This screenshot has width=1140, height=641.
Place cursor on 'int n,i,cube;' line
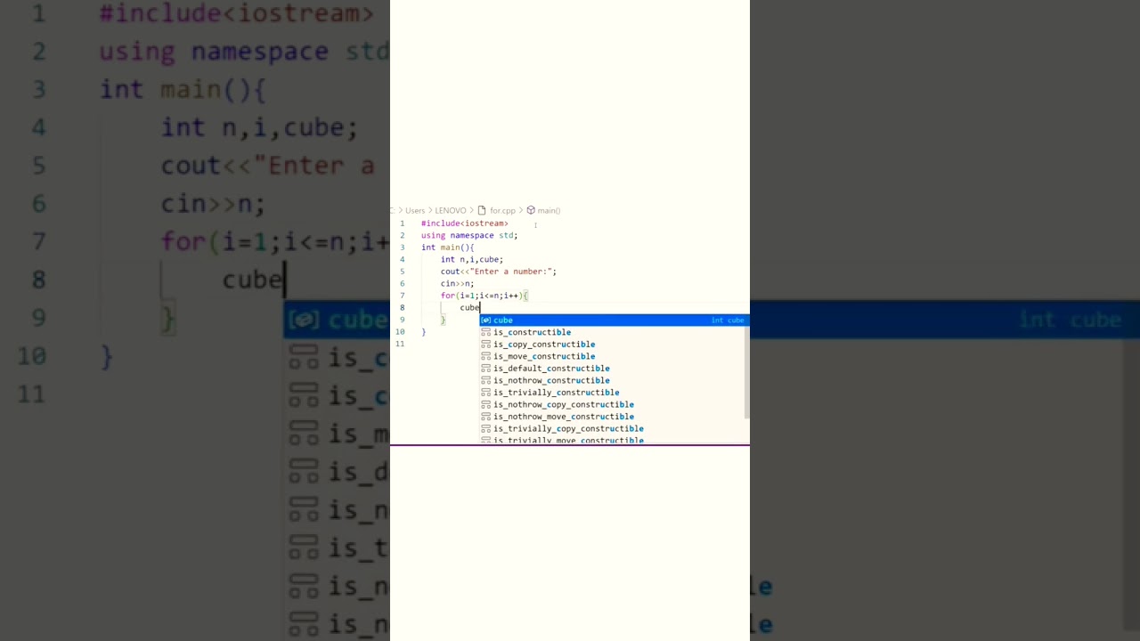472,259
